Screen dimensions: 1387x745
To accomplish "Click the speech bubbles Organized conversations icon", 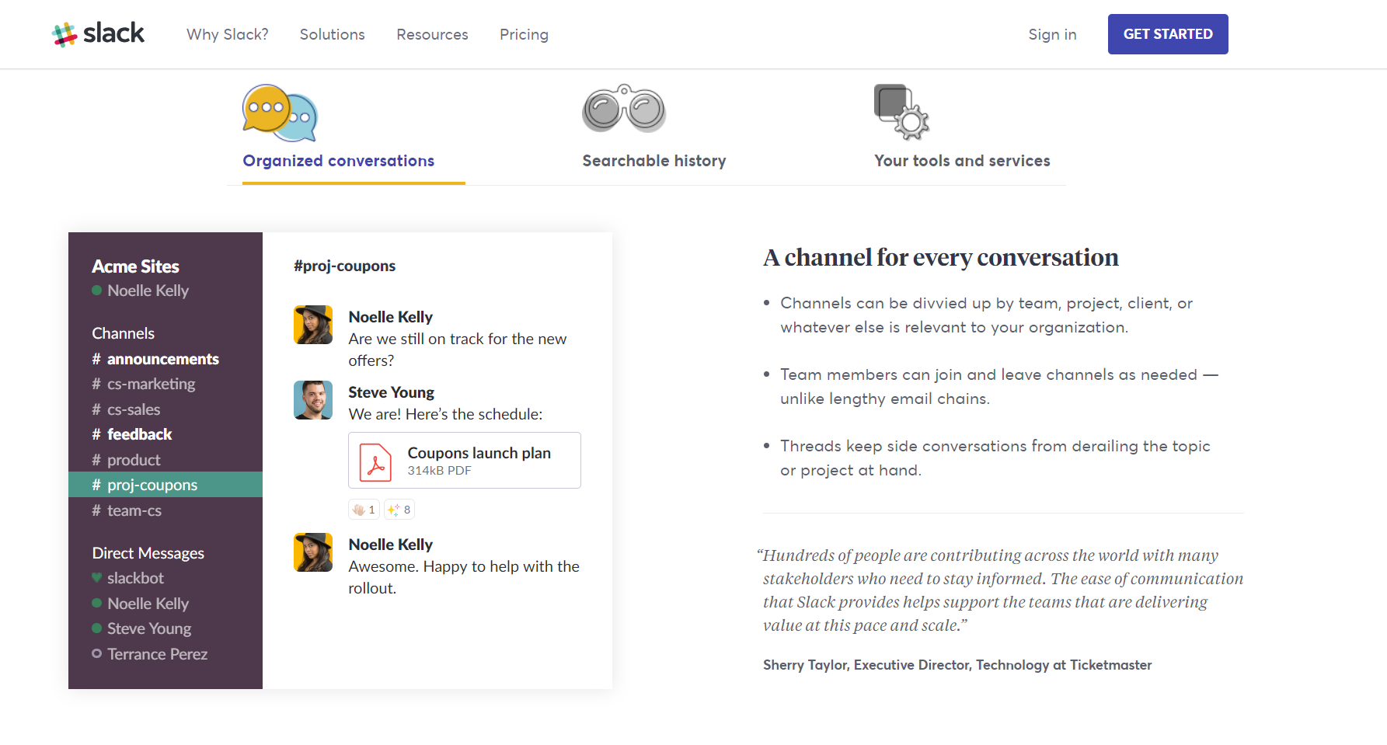I will point(280,113).
